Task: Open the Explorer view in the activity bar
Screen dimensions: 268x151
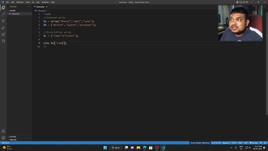Action: 3,8
